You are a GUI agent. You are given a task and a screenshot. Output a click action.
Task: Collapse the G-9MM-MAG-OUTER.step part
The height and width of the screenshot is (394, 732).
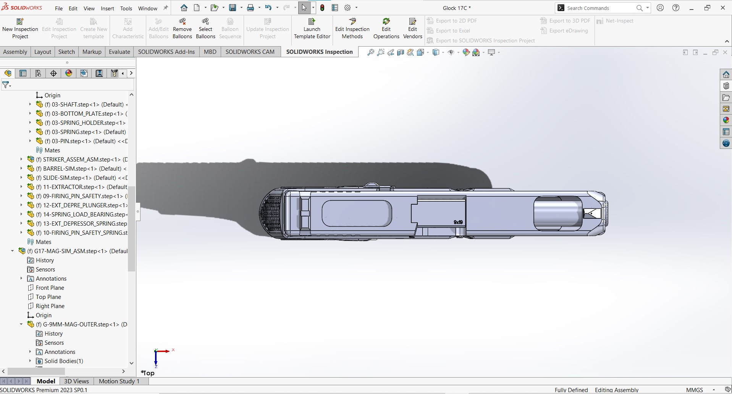coord(21,324)
